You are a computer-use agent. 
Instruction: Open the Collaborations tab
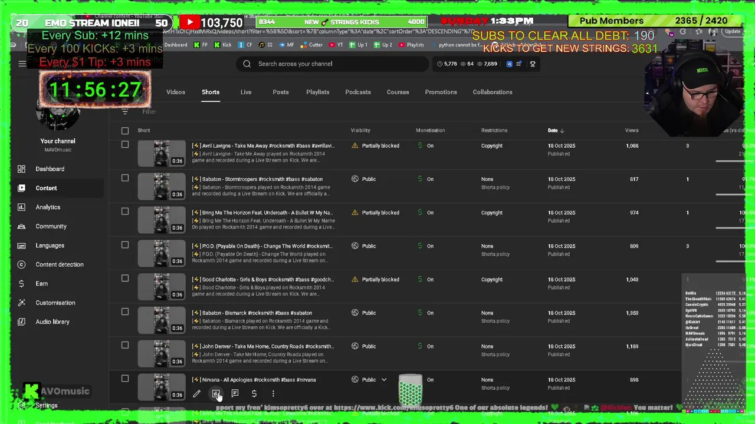coord(493,92)
